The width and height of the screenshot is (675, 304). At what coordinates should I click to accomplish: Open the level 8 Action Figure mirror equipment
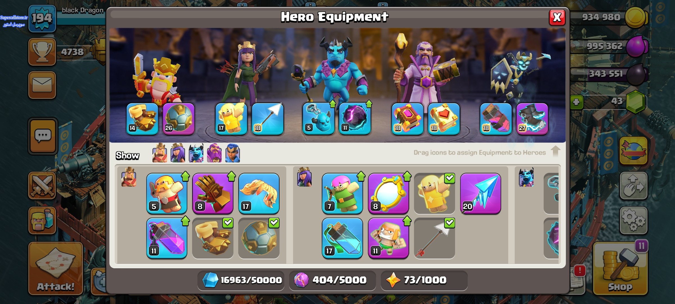point(388,194)
